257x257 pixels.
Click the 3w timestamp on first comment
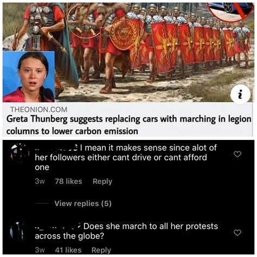[40, 181]
